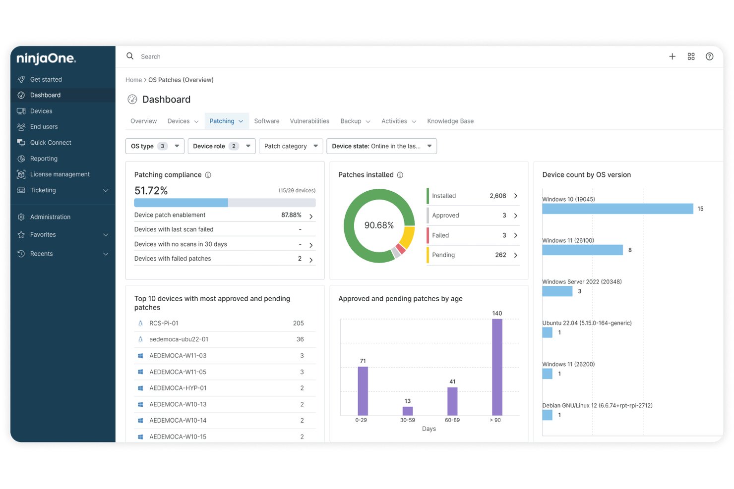Click the Reporting pie chart icon
This screenshot has width=734, height=489.
tap(21, 159)
